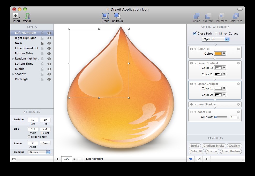
Task: Unlock the Noise layer padlock
Action: coord(42,43)
